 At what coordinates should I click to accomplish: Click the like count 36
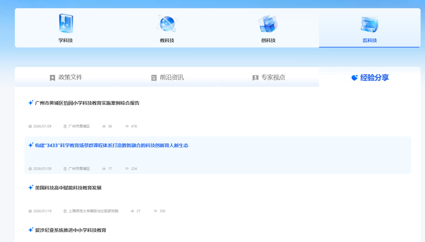(x=110, y=126)
